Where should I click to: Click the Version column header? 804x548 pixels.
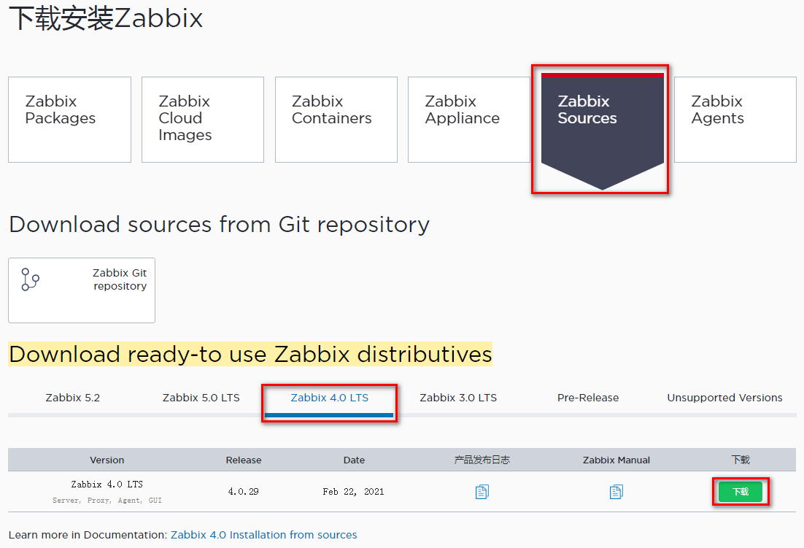(x=107, y=460)
